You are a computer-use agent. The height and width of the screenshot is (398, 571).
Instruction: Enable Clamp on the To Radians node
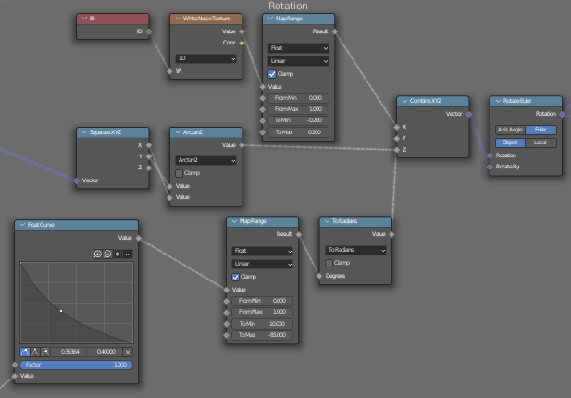(x=329, y=262)
